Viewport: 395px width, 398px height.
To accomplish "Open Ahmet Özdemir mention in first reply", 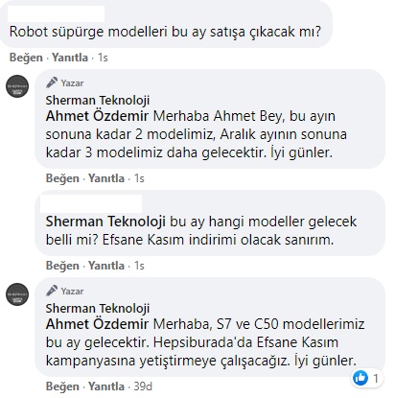I will point(97,116).
